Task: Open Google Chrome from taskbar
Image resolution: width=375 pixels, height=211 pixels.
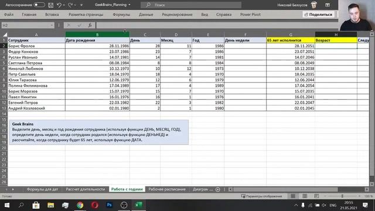Action: point(80,205)
